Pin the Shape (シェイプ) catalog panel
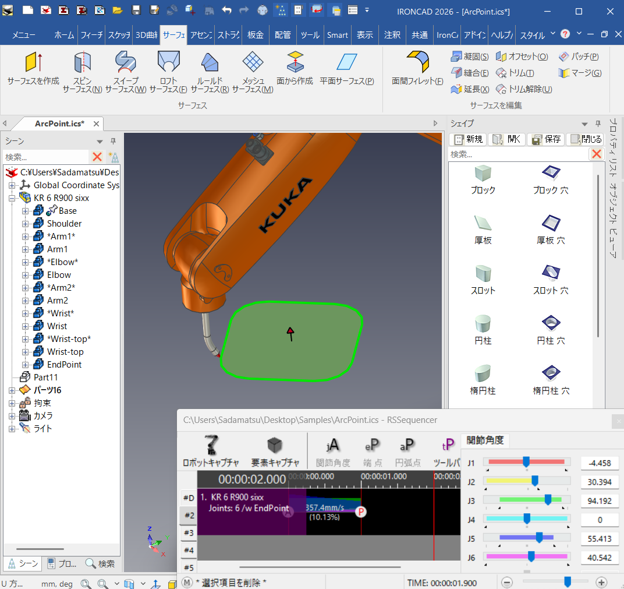Image resolution: width=624 pixels, height=589 pixels. pyautogui.click(x=598, y=124)
